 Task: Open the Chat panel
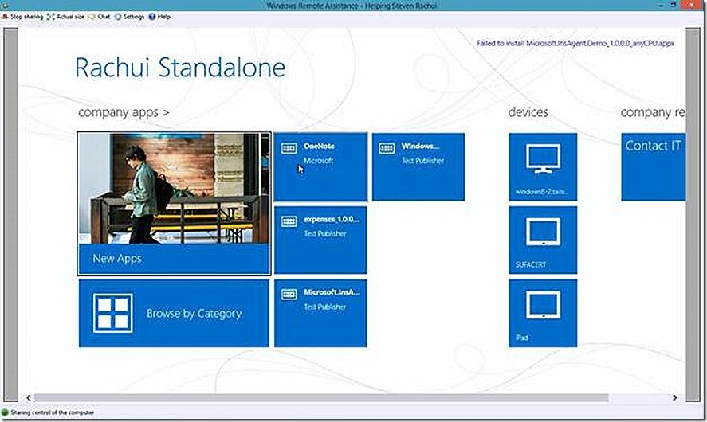point(100,16)
